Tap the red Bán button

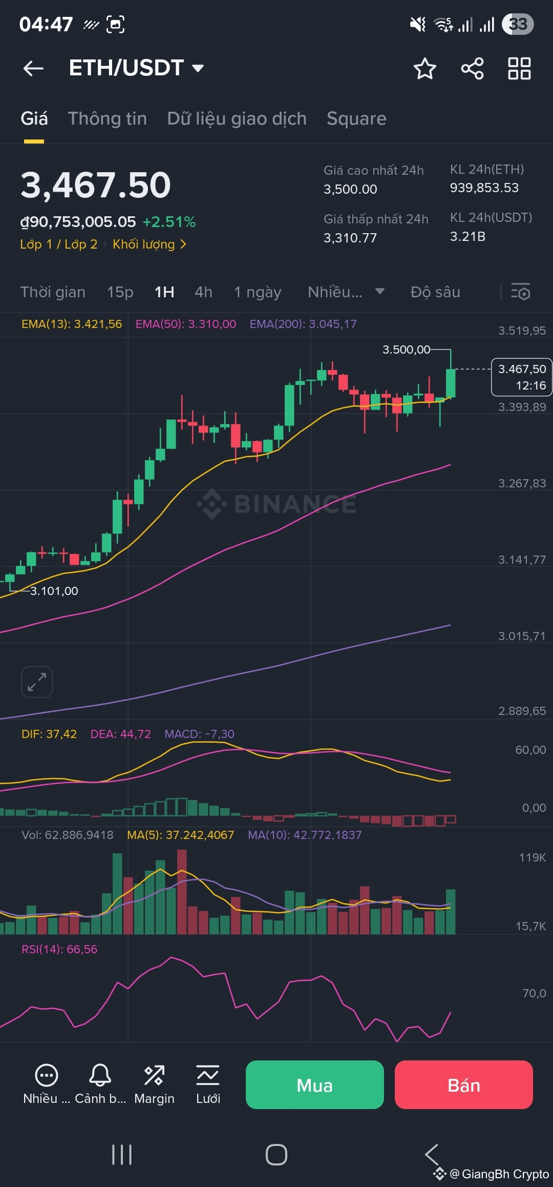coord(464,1085)
